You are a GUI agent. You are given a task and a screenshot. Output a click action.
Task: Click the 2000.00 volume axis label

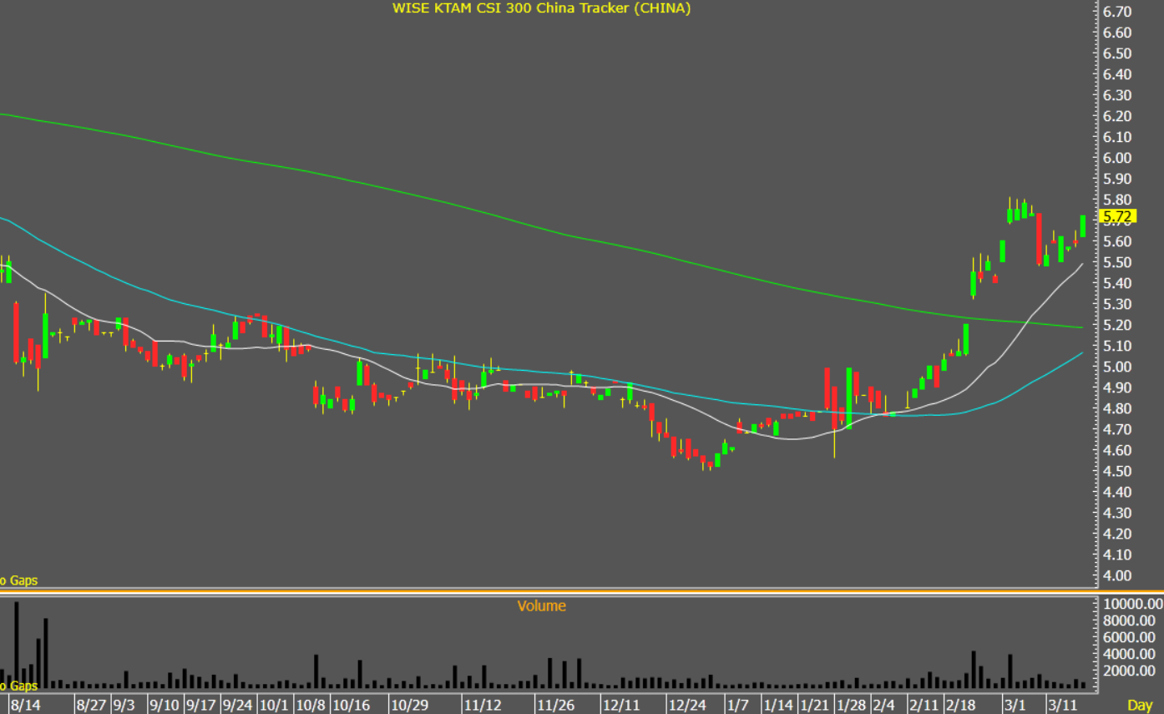click(1131, 671)
